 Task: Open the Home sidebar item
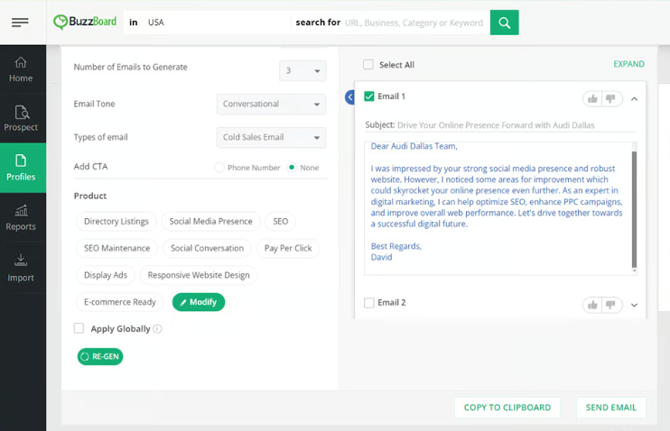(x=21, y=69)
